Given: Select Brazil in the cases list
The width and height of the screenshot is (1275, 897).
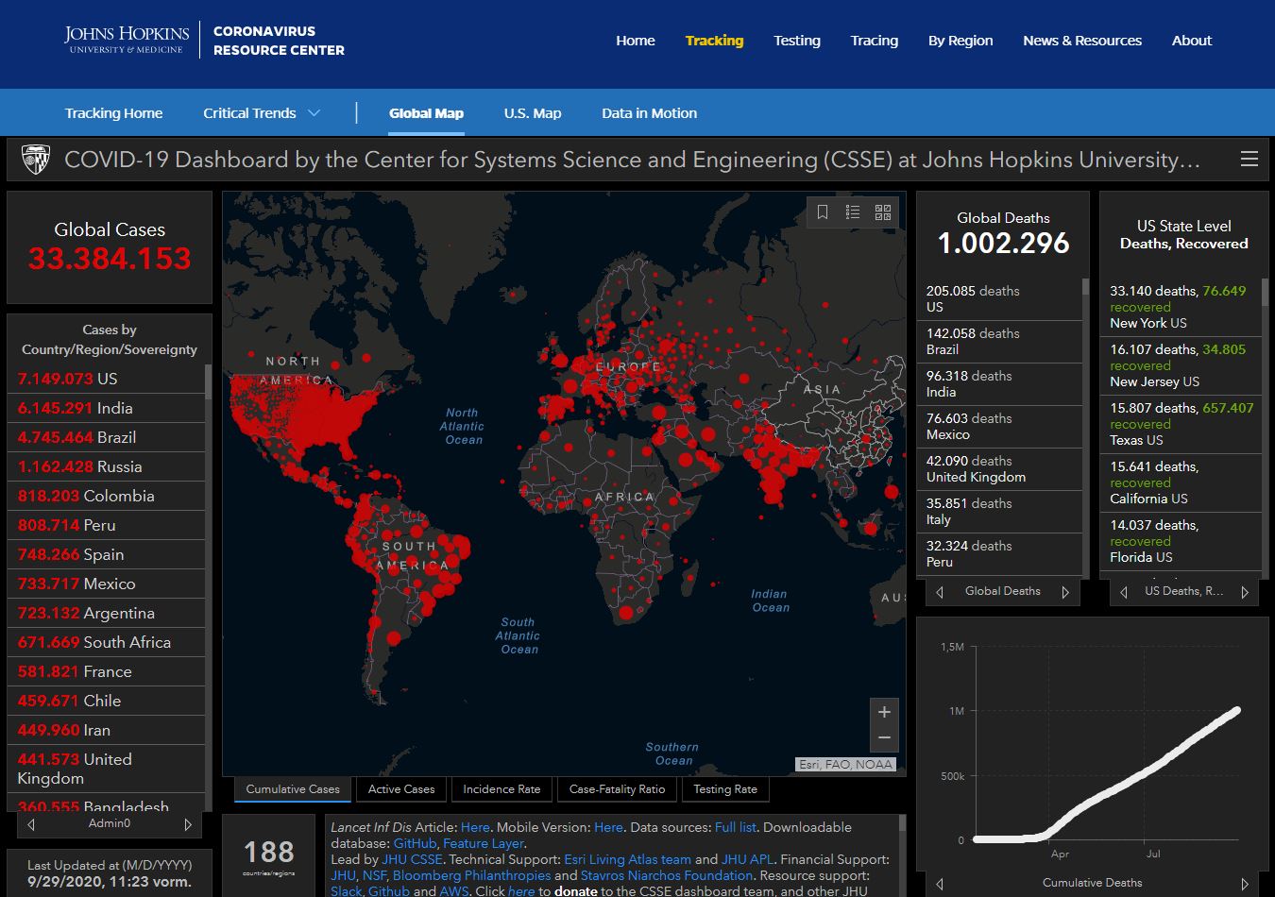Looking at the screenshot, I should pos(106,437).
